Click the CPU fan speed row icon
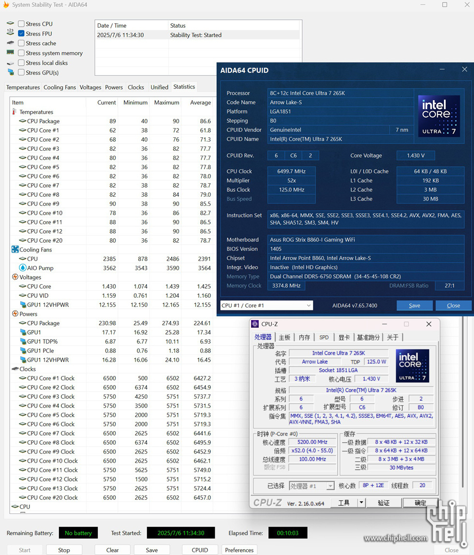This screenshot has height=555, width=474. (x=23, y=259)
